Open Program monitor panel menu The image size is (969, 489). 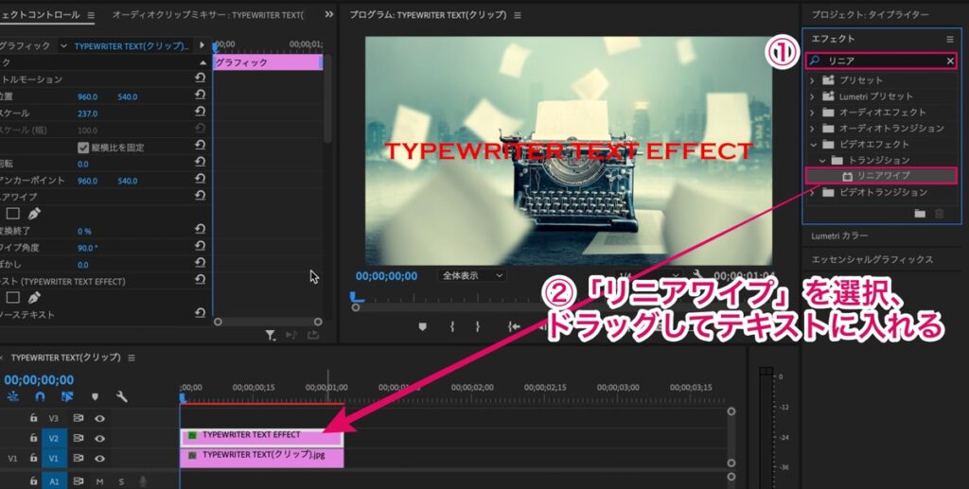pyautogui.click(x=518, y=15)
